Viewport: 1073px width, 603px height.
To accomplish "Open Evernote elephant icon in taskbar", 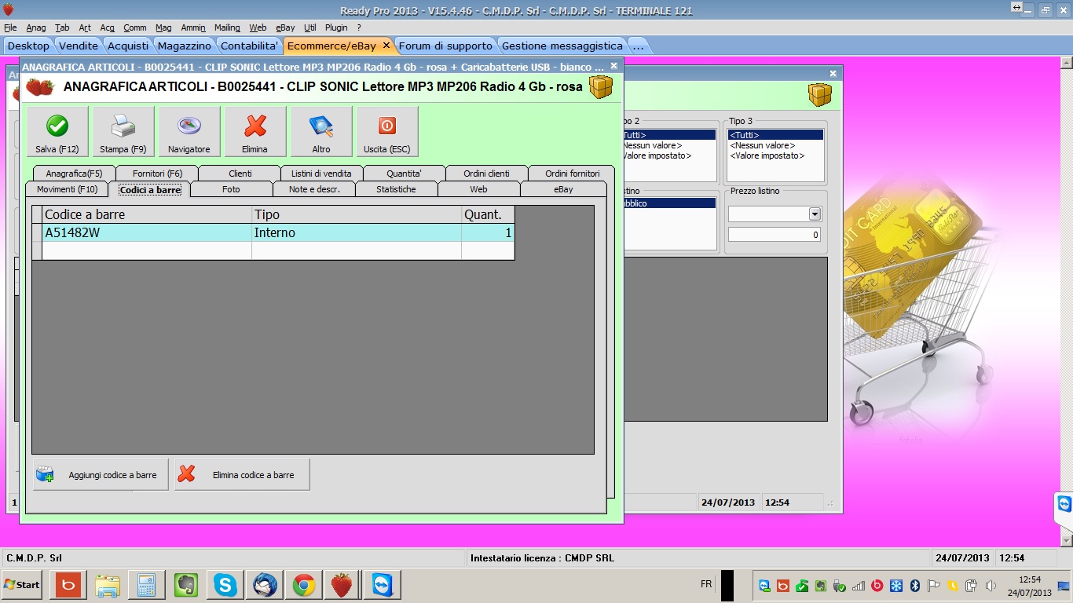I will [186, 585].
